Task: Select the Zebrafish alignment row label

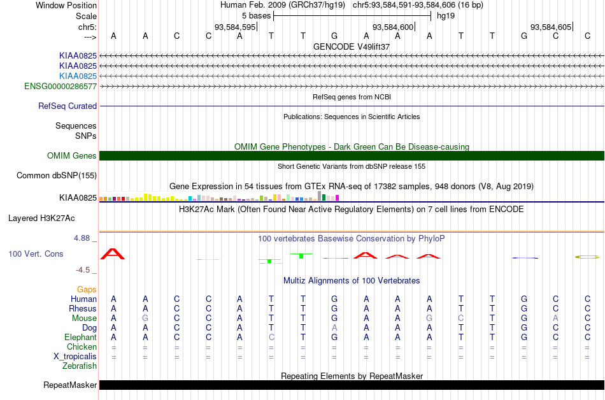Action: point(80,366)
